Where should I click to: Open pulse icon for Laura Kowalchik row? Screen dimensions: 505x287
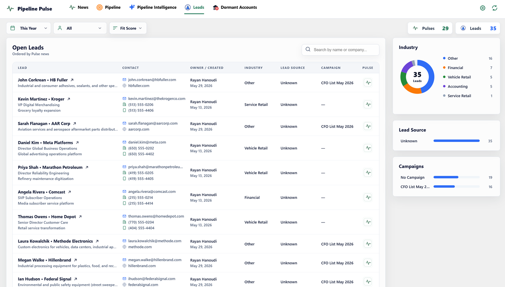point(368,244)
